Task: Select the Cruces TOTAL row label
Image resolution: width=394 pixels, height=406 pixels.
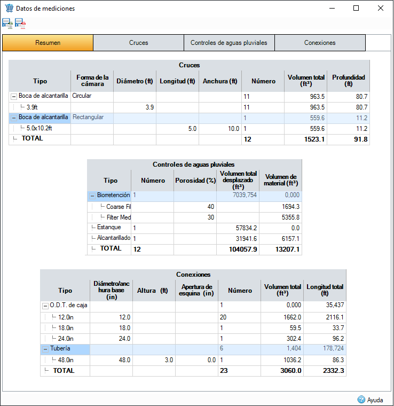Action: [33, 138]
